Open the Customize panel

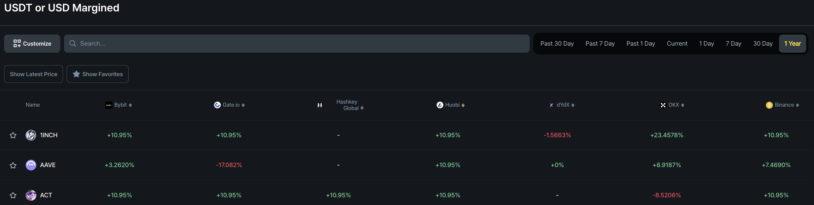pyautogui.click(x=32, y=43)
